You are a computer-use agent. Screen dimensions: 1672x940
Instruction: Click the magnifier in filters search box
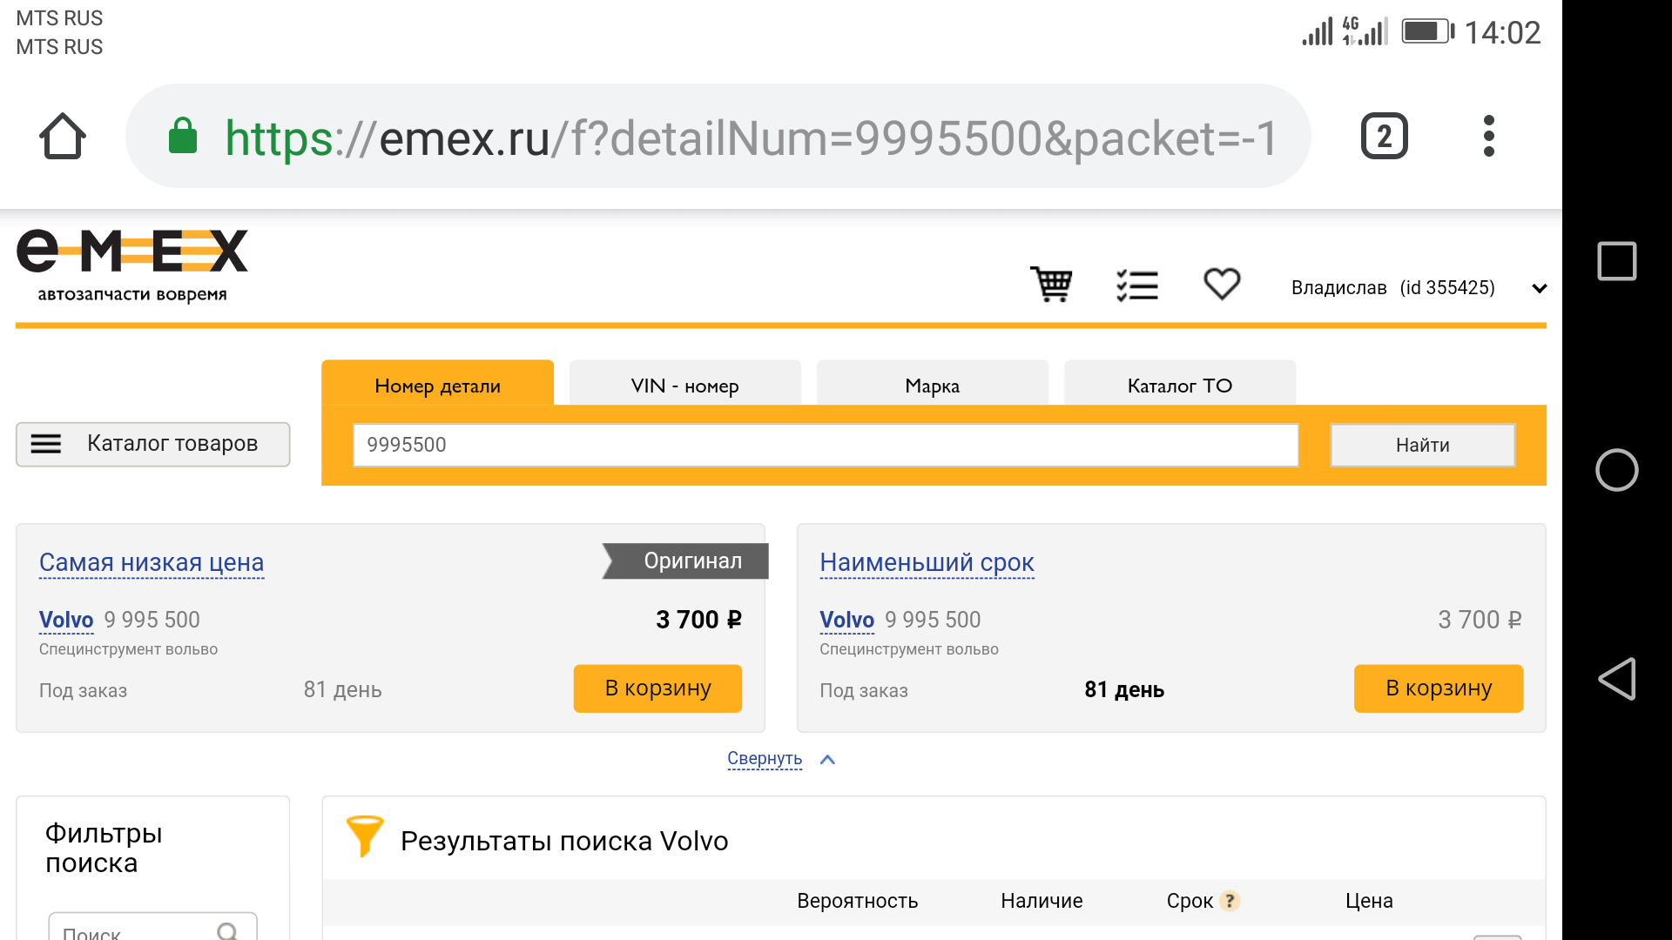click(x=227, y=931)
